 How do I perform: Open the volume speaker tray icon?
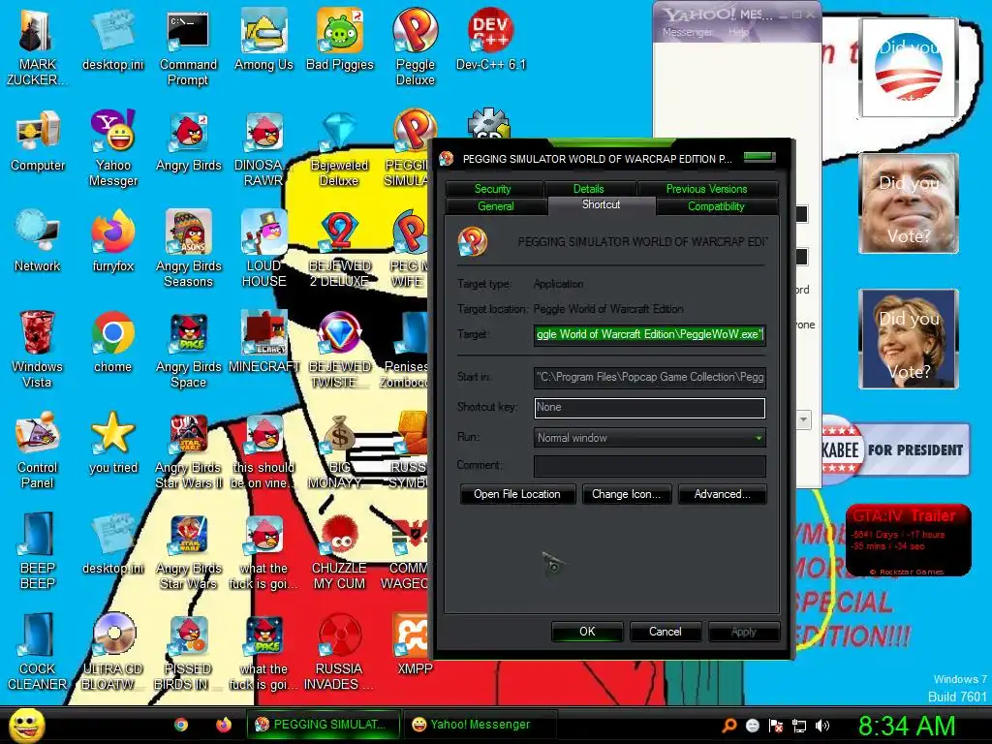tap(822, 726)
